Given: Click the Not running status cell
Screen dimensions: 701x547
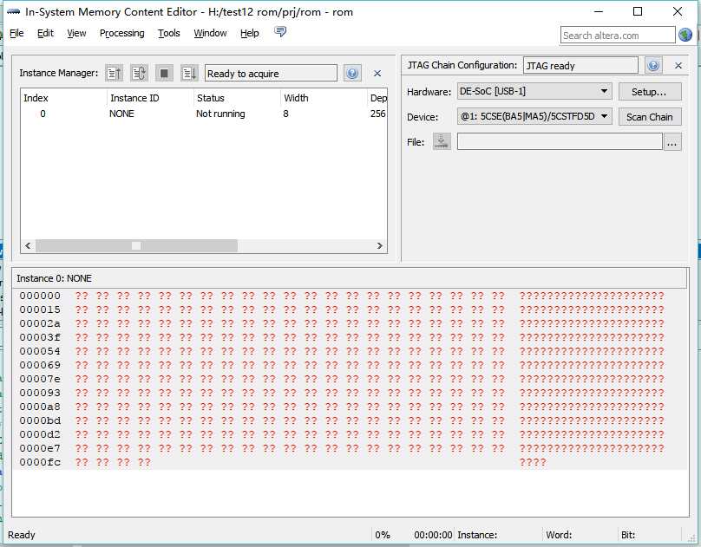Looking at the screenshot, I should click(x=220, y=114).
